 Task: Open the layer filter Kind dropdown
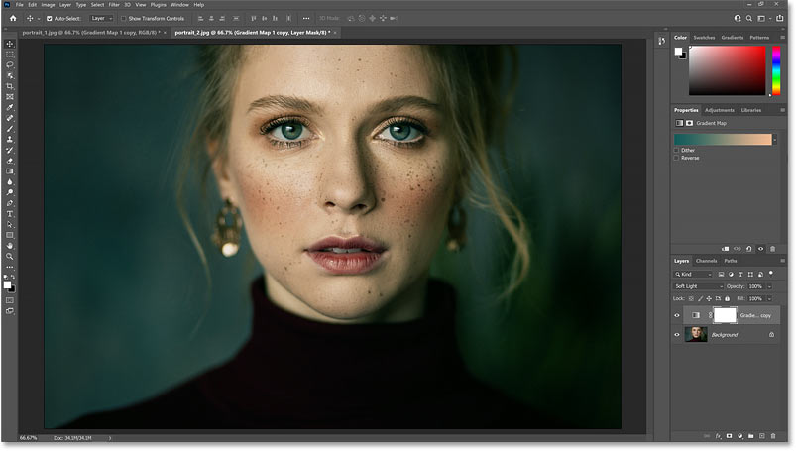[693, 275]
